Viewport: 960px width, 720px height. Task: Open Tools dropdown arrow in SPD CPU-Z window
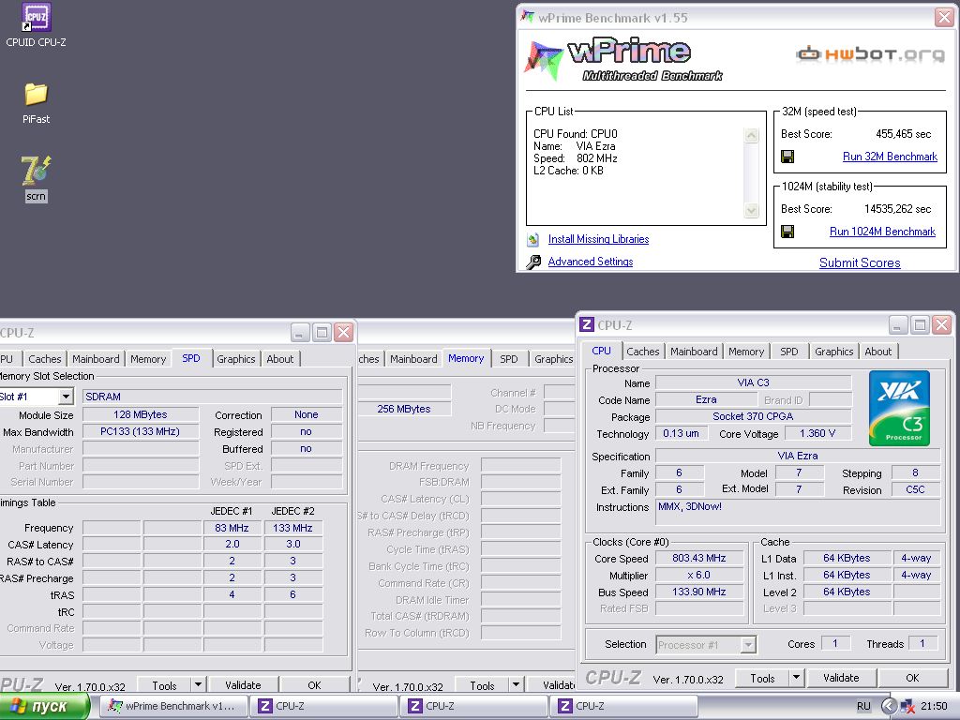tap(198, 685)
